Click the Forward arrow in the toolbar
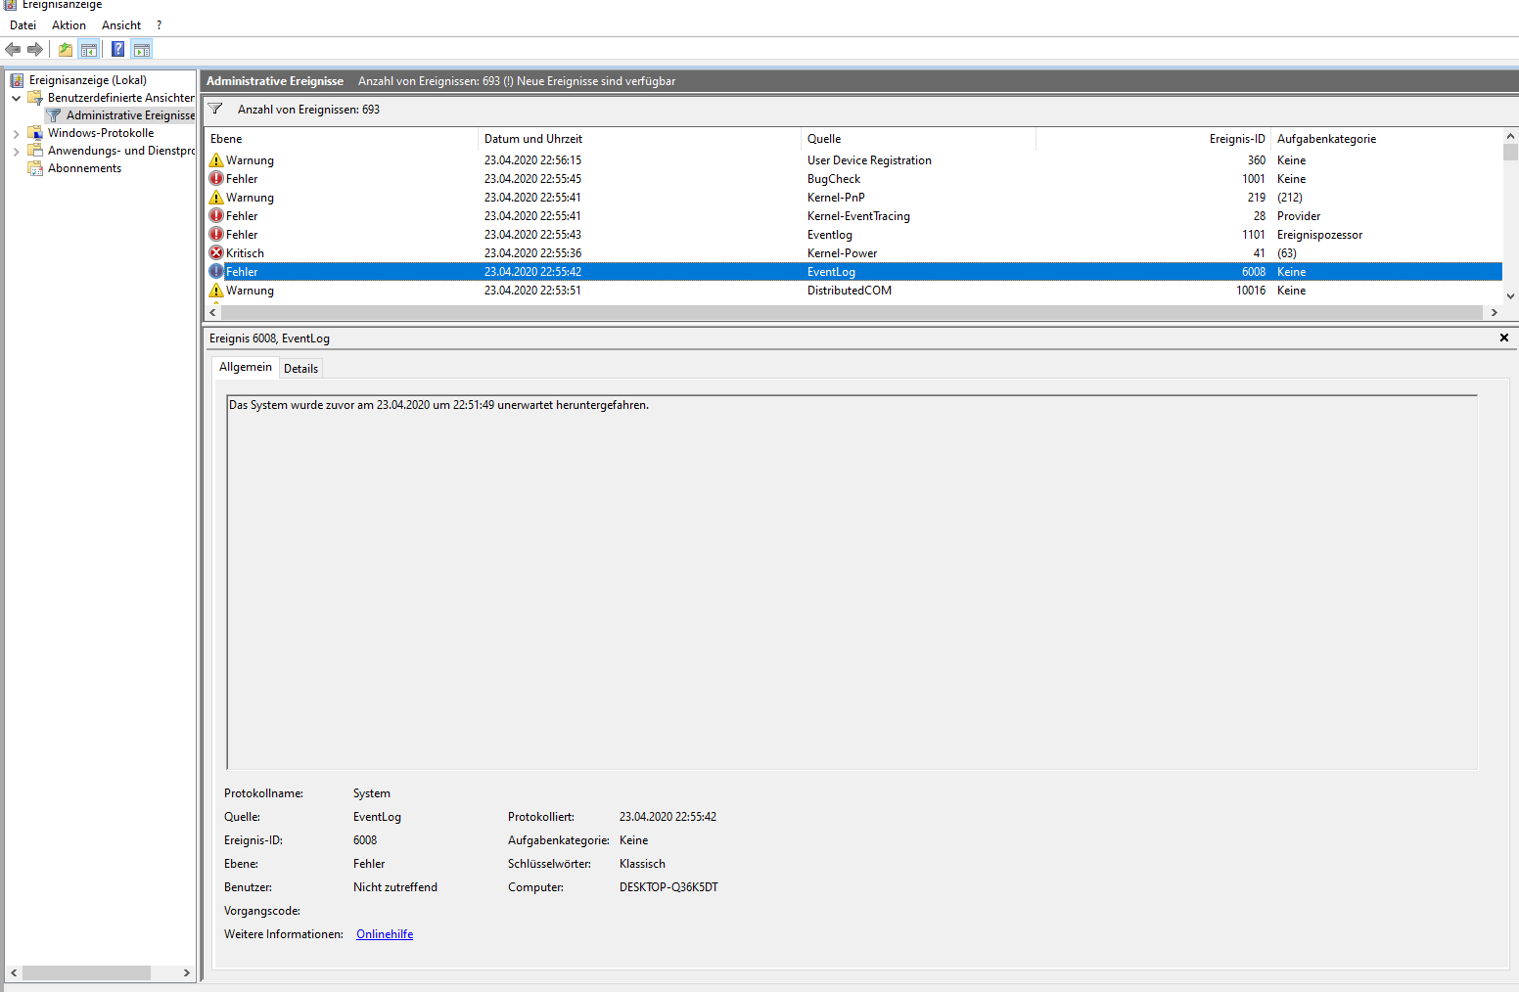Screen dimensions: 1519x992 (35, 50)
